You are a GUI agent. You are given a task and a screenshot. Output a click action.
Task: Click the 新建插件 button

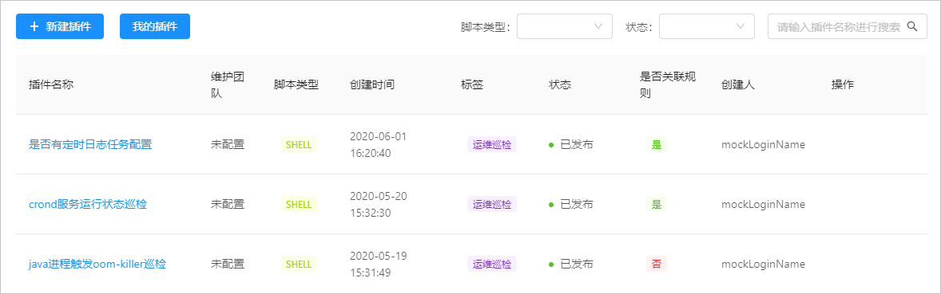60,26
